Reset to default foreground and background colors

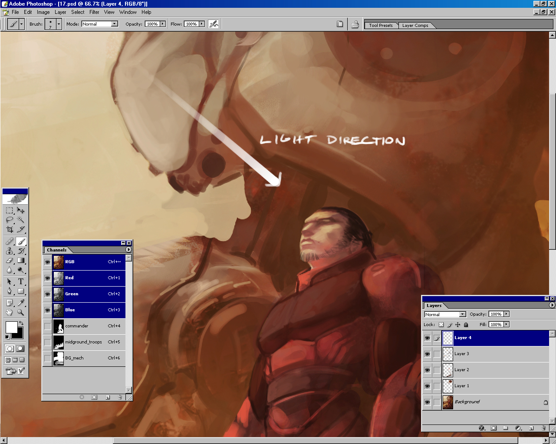[x=7, y=337]
